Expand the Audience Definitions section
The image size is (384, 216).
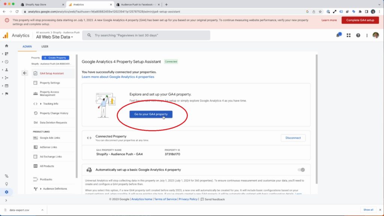(x=40, y=189)
